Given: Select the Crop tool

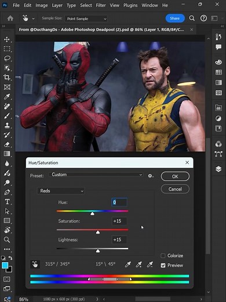Looking at the screenshot, I should (x=7, y=77).
